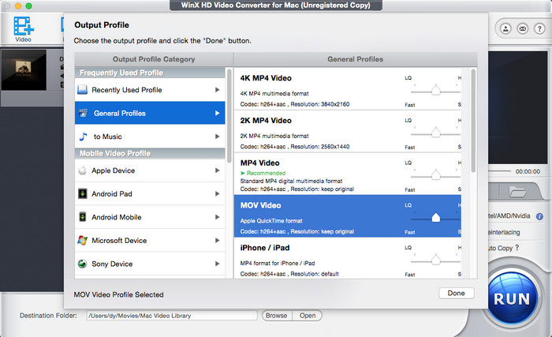The height and width of the screenshot is (337, 552).
Task: Click the music note icon
Action: (83, 137)
